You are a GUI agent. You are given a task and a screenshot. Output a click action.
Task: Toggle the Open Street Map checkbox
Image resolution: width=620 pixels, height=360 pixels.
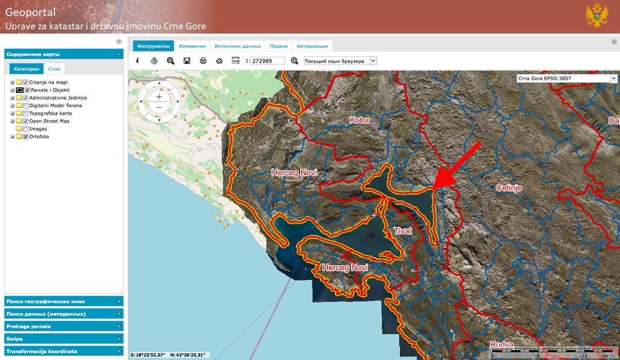(25, 121)
